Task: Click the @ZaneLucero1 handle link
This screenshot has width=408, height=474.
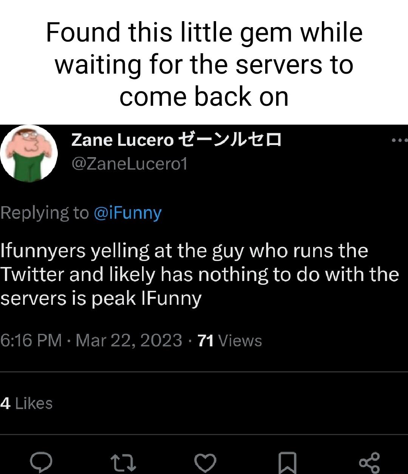Action: (x=128, y=163)
